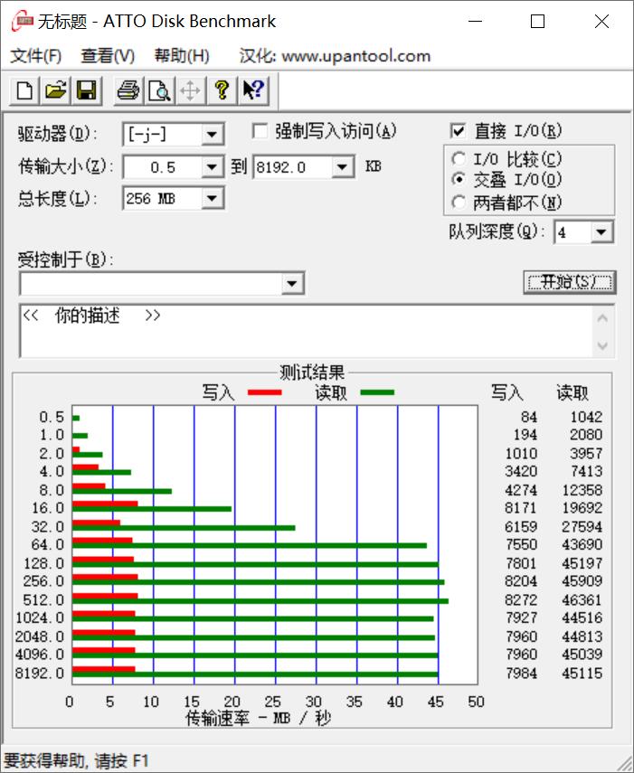This screenshot has height=773, width=634.
Task: Select the 交叠 I/O(O) radio button
Action: pyautogui.click(x=459, y=179)
